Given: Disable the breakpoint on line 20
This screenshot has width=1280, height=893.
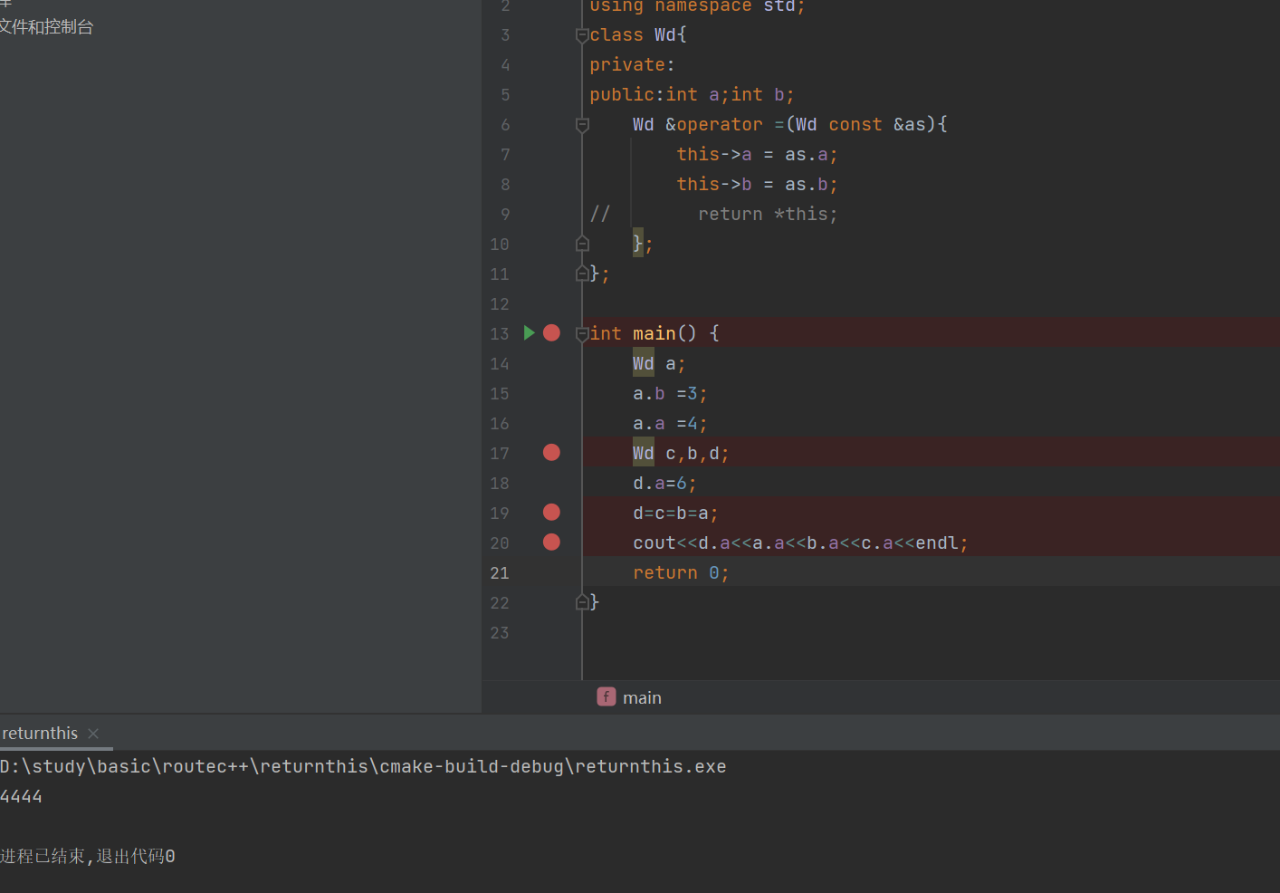Looking at the screenshot, I should click(551, 543).
